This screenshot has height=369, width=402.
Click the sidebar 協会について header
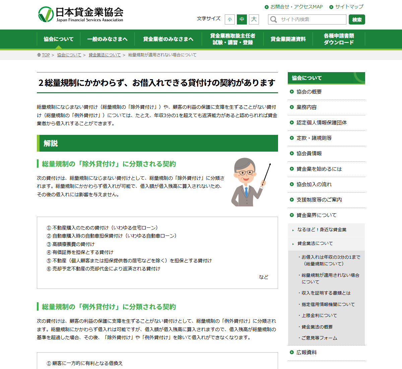(326, 78)
